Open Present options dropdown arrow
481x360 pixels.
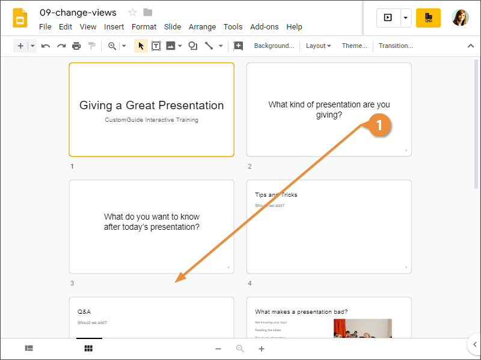(x=406, y=18)
